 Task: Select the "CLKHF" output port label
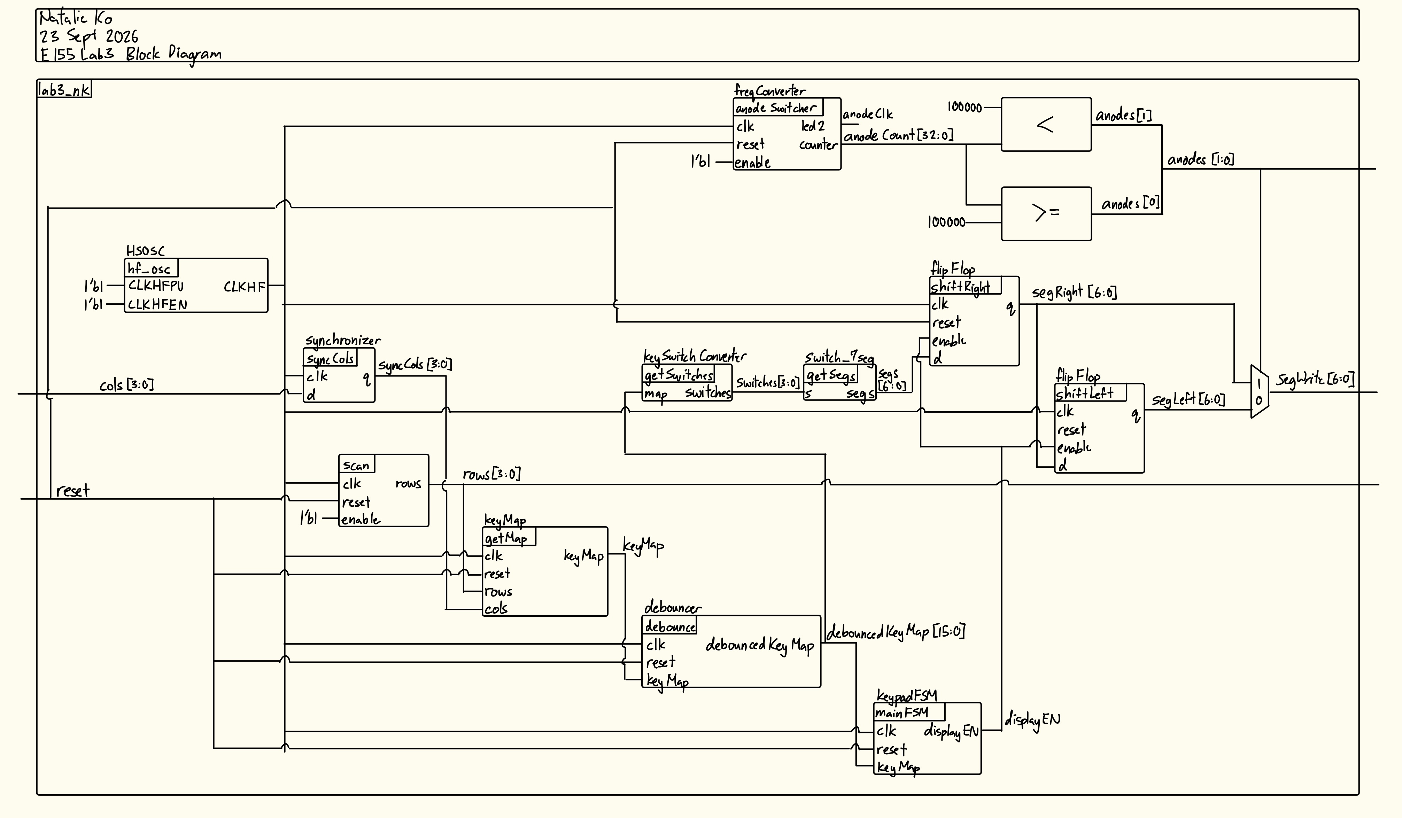point(244,287)
